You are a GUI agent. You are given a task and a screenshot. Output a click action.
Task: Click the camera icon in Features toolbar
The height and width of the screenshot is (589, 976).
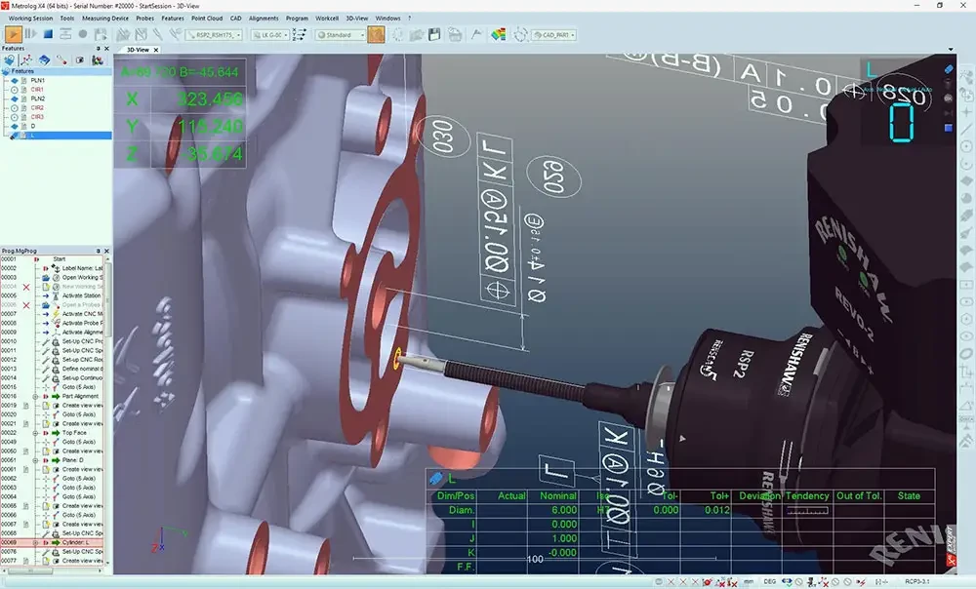(79, 59)
